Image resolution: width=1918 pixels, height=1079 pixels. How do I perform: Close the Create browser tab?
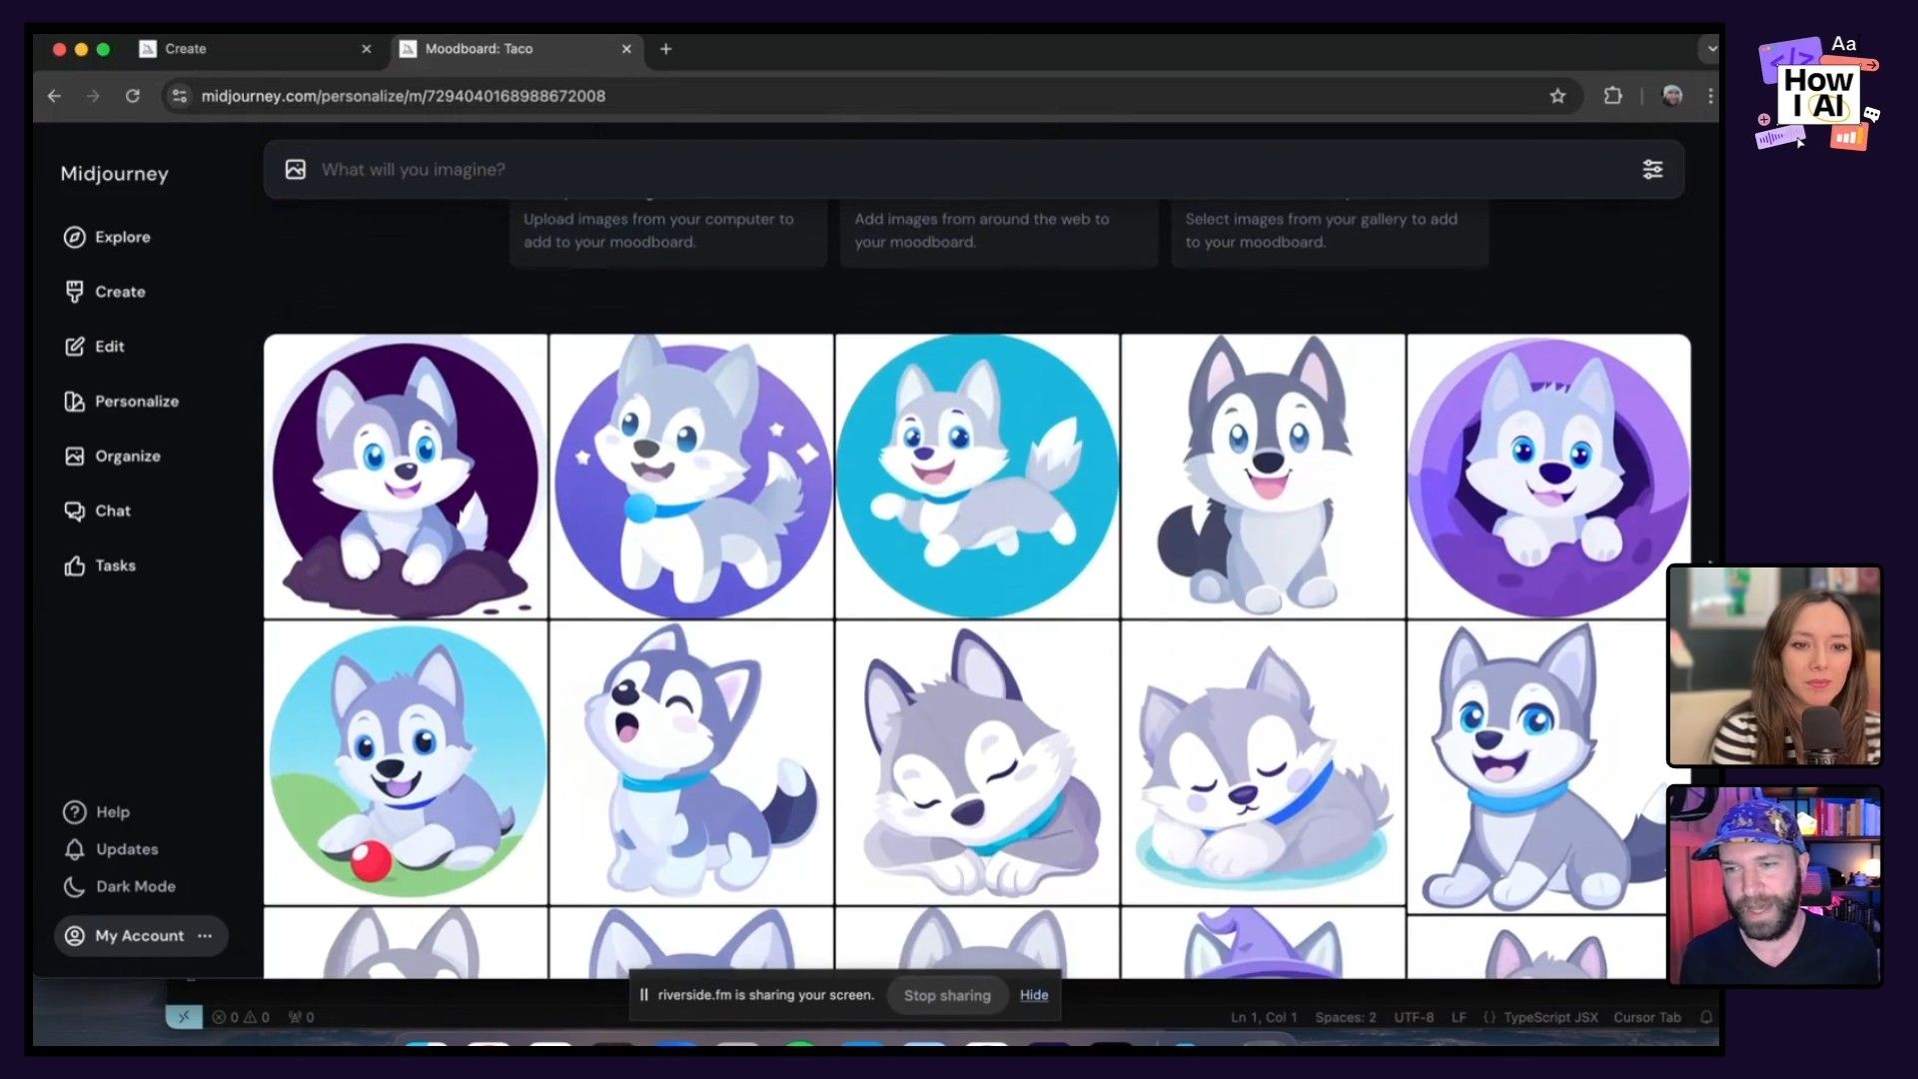point(367,49)
